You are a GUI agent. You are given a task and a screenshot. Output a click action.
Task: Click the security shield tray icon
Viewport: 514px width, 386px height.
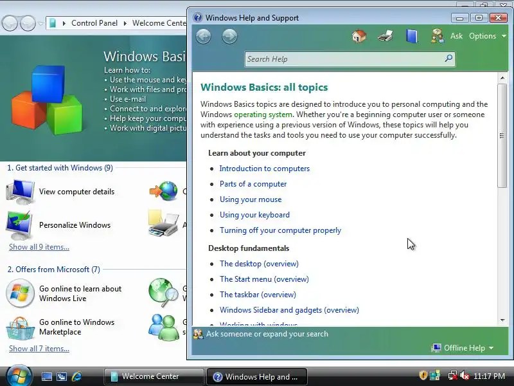423,375
